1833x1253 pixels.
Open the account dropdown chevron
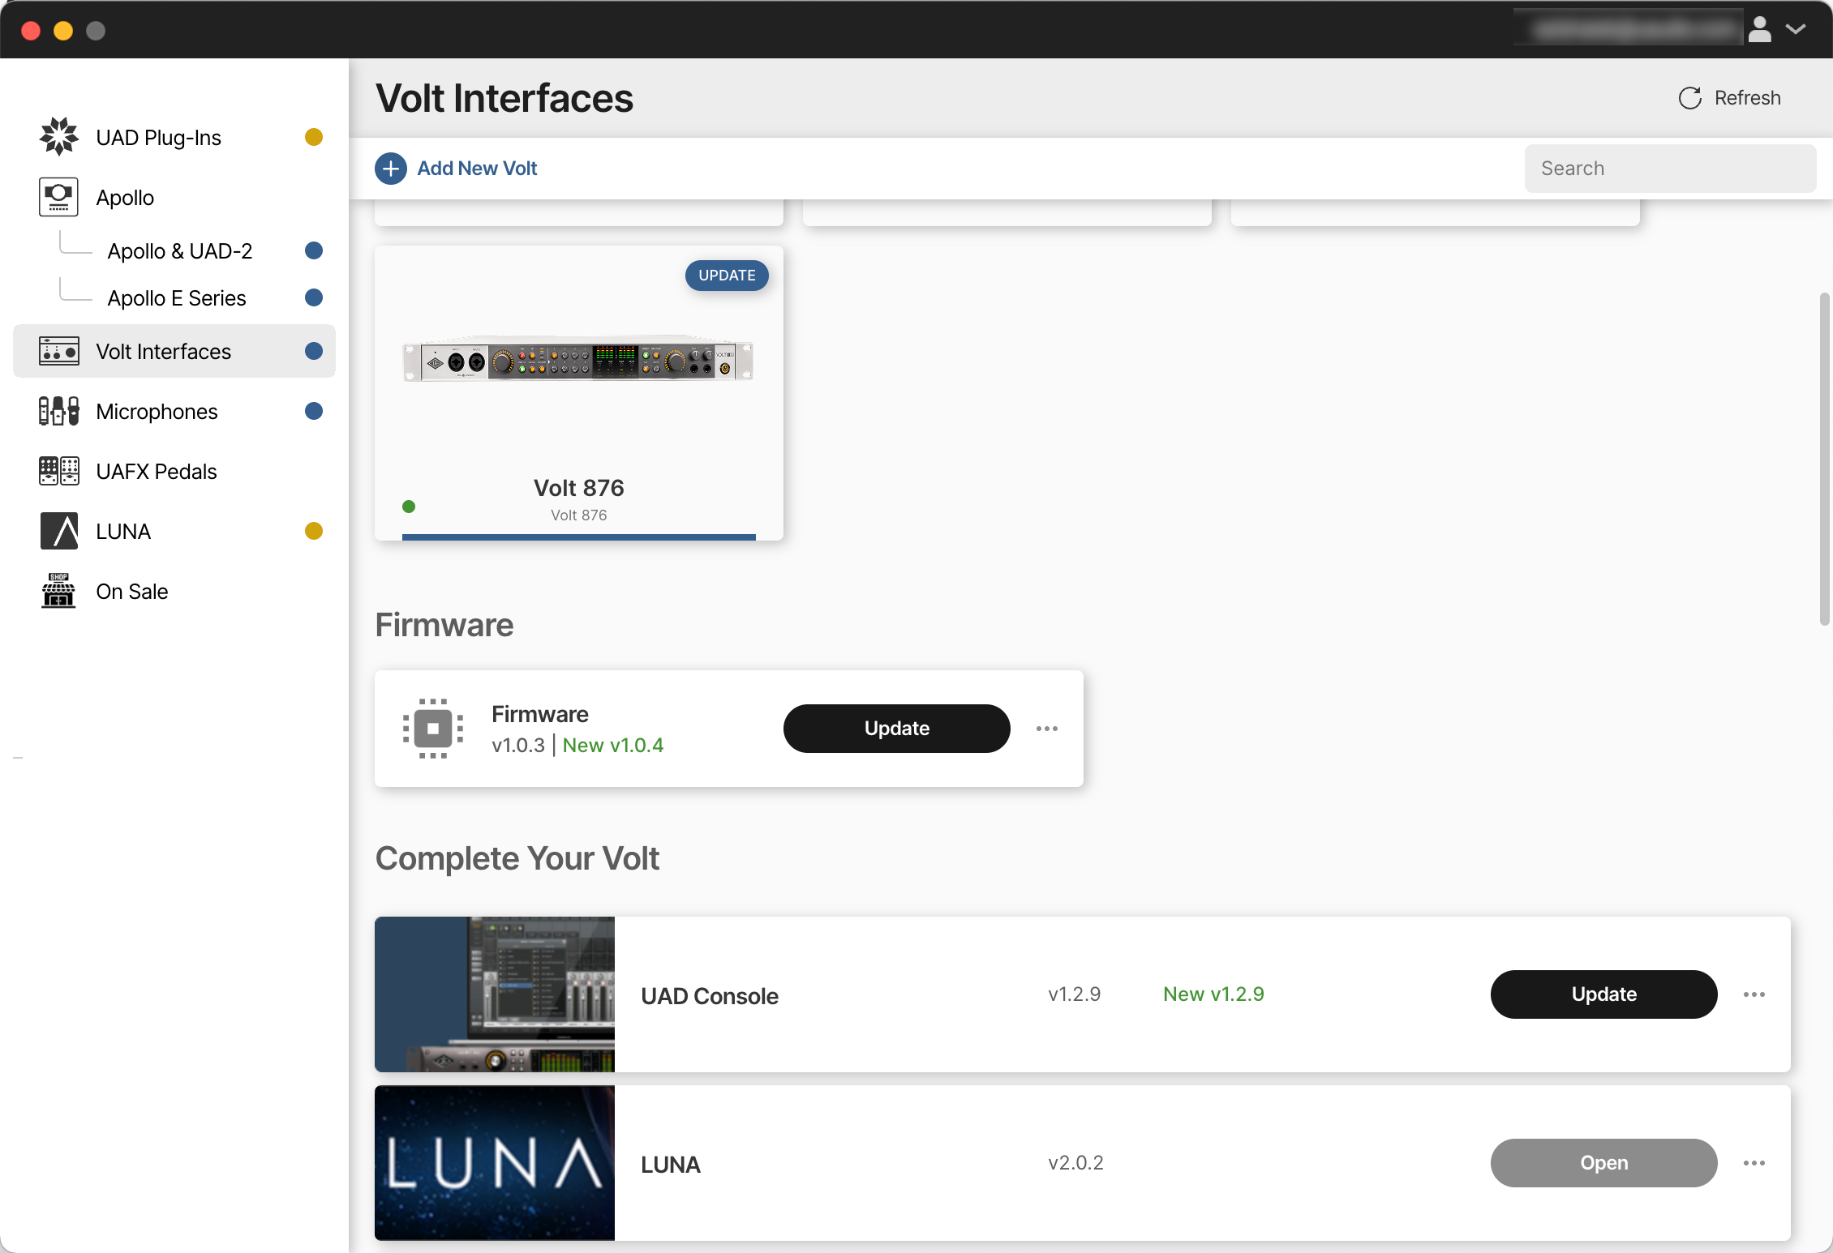[1796, 29]
